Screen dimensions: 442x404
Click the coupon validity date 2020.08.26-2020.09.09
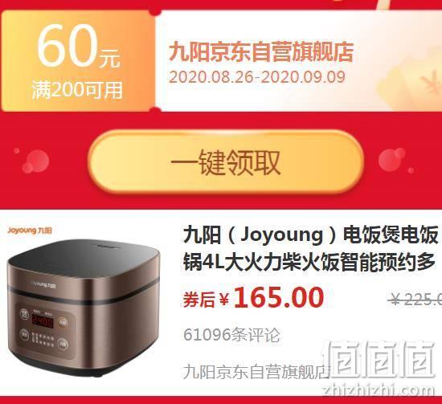click(x=257, y=77)
